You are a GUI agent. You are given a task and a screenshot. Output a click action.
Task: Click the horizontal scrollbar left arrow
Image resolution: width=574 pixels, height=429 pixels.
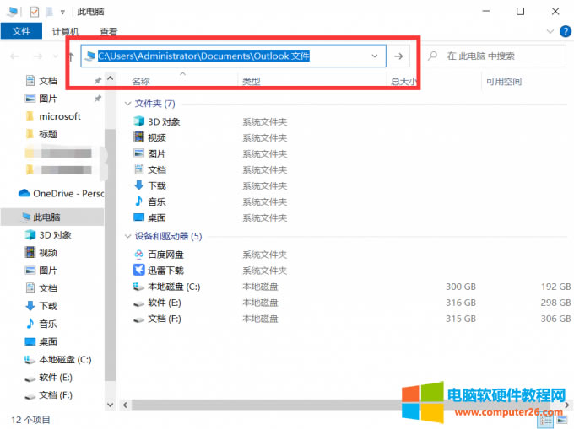click(125, 405)
